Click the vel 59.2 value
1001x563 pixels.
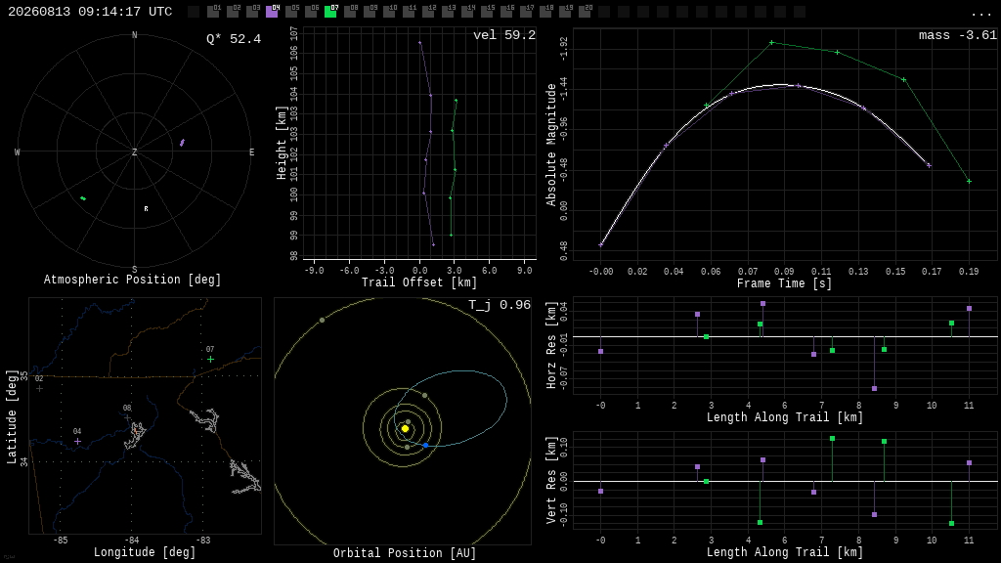504,35
